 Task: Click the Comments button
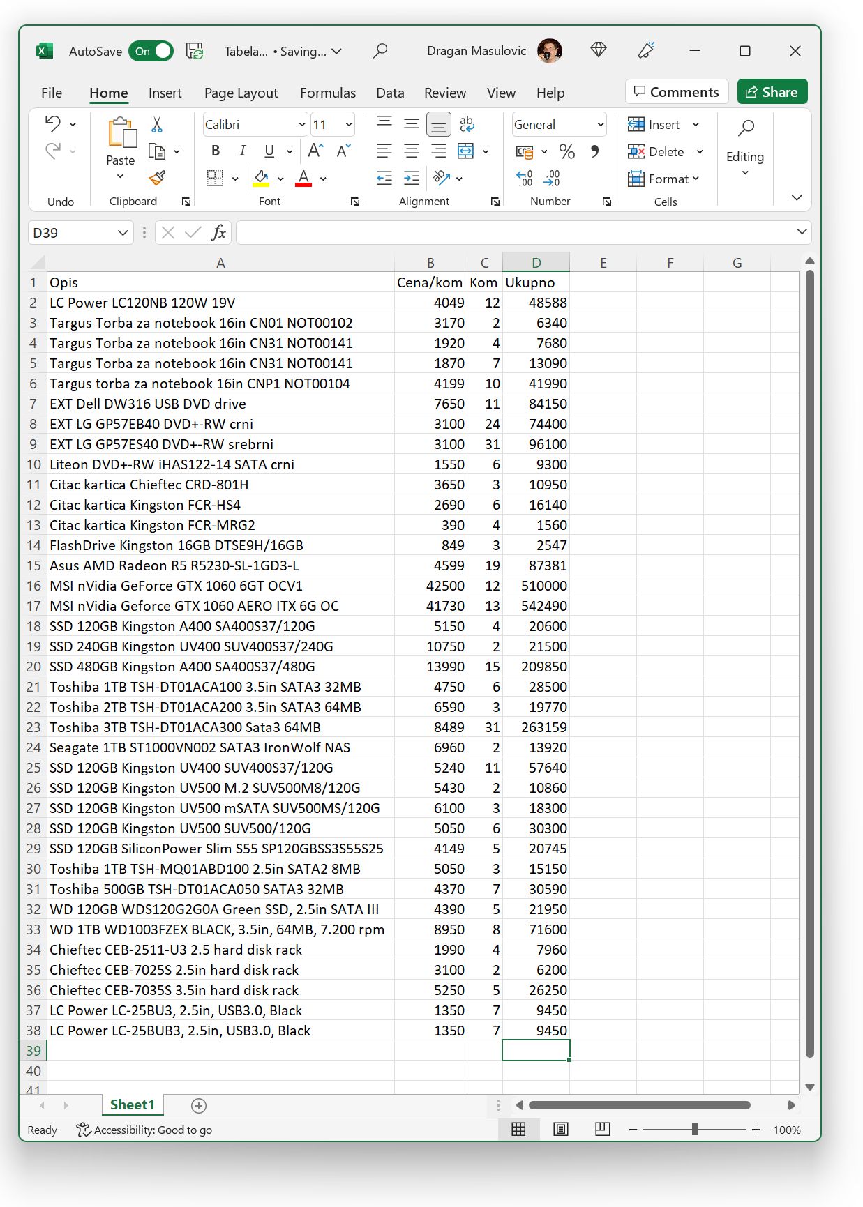(677, 92)
